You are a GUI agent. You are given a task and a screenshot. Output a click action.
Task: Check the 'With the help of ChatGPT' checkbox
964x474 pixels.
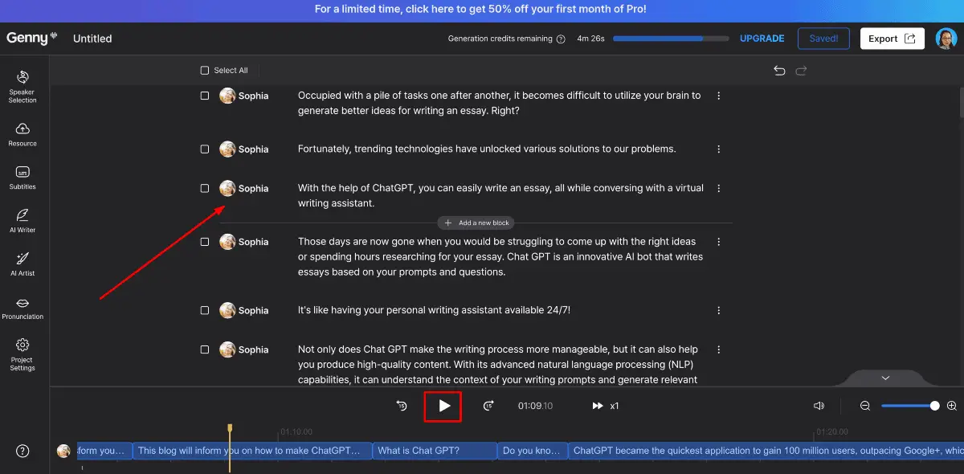pyautogui.click(x=205, y=188)
